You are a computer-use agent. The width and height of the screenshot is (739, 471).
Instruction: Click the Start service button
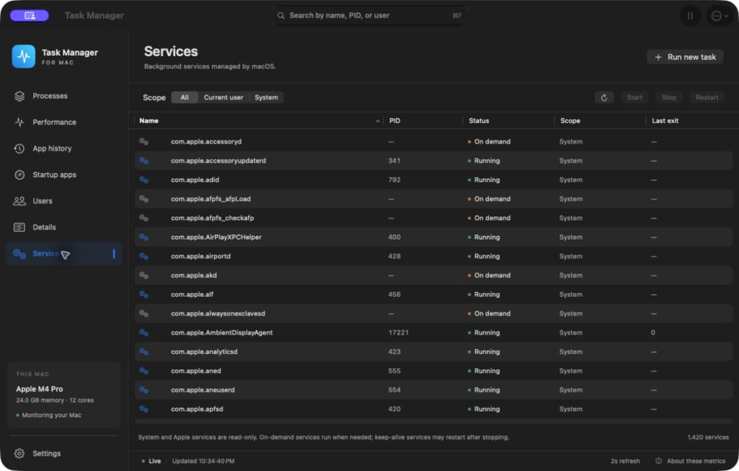[x=635, y=98]
